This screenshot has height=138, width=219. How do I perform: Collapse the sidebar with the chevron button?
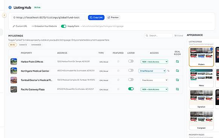coord(5,15)
